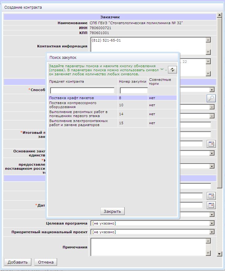Click main form scrollbar up arrow
This screenshot has height=271, width=225.
[x=219, y=15]
